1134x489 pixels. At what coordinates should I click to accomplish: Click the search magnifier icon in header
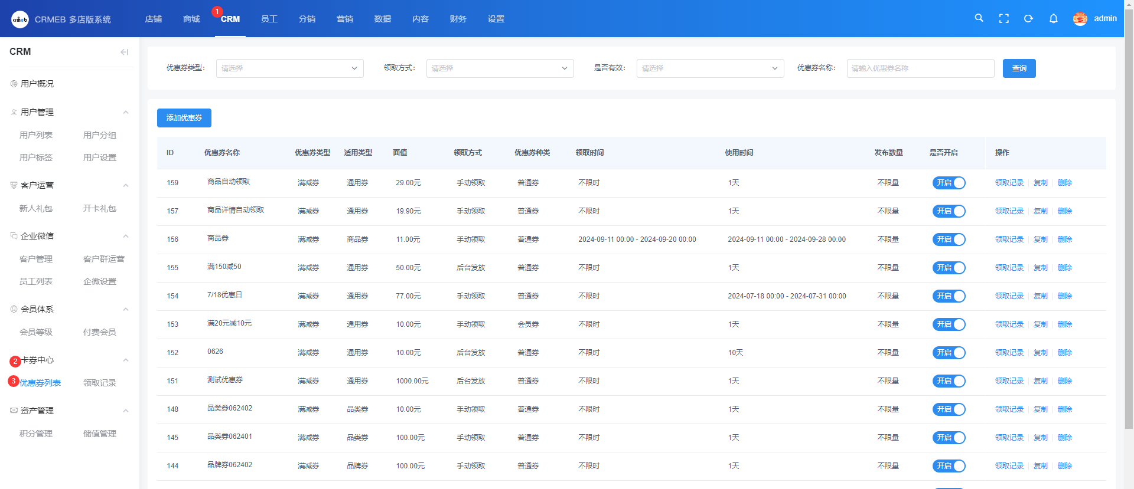(x=979, y=18)
